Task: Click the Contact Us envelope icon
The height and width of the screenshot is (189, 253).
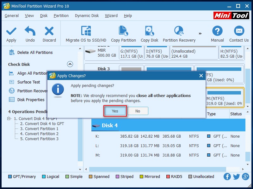Action: point(239,31)
